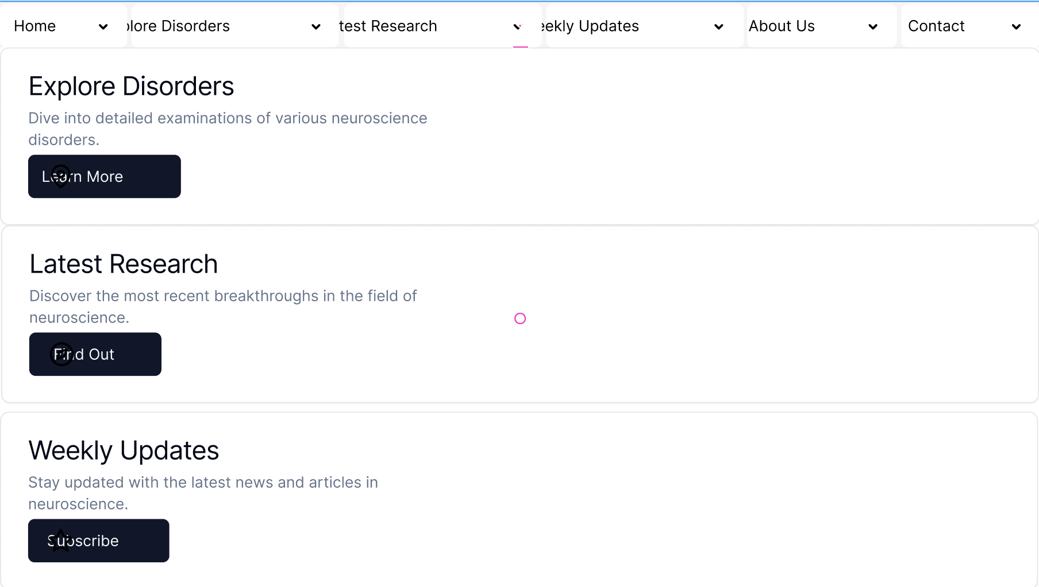Click the Learn More button

[x=105, y=177]
